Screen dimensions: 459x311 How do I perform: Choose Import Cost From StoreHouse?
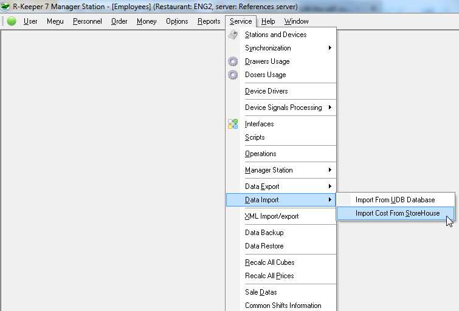396,213
